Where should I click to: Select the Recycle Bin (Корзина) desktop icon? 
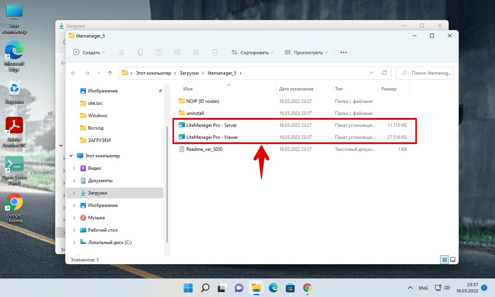coord(14,92)
